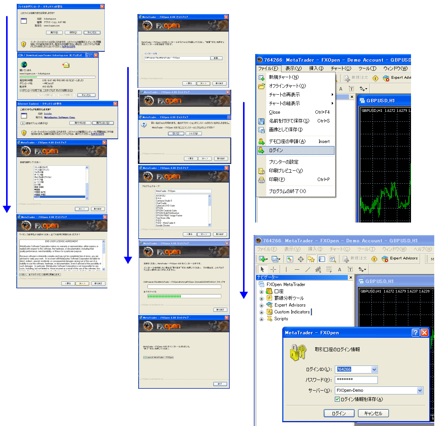Viewport: 435px width, 426px height.
Task: Toggle the Terminal toolbar icon
Action: (x=322, y=259)
